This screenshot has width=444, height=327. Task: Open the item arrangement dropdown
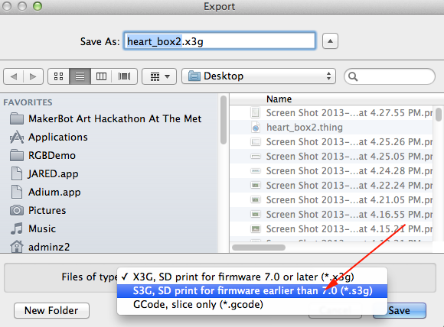click(159, 76)
